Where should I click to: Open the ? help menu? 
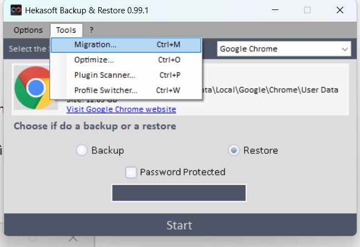click(x=92, y=30)
